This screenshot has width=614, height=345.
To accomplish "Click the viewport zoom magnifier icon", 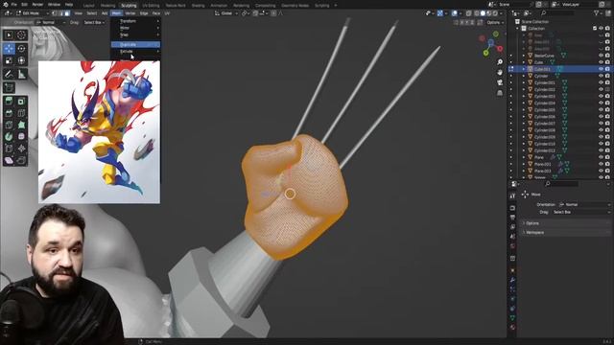I will pyautogui.click(x=500, y=62).
